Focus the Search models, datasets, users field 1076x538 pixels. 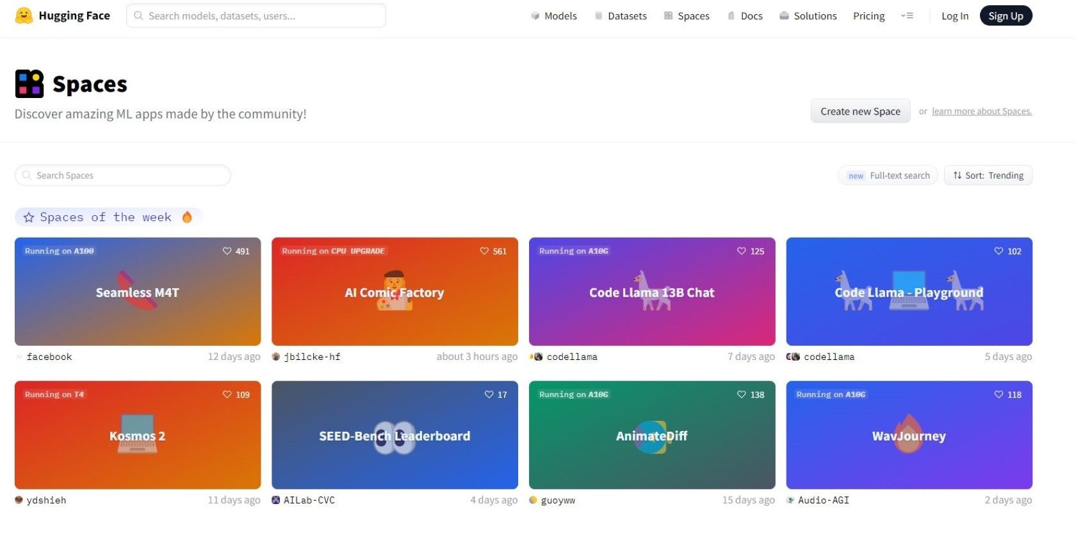256,15
